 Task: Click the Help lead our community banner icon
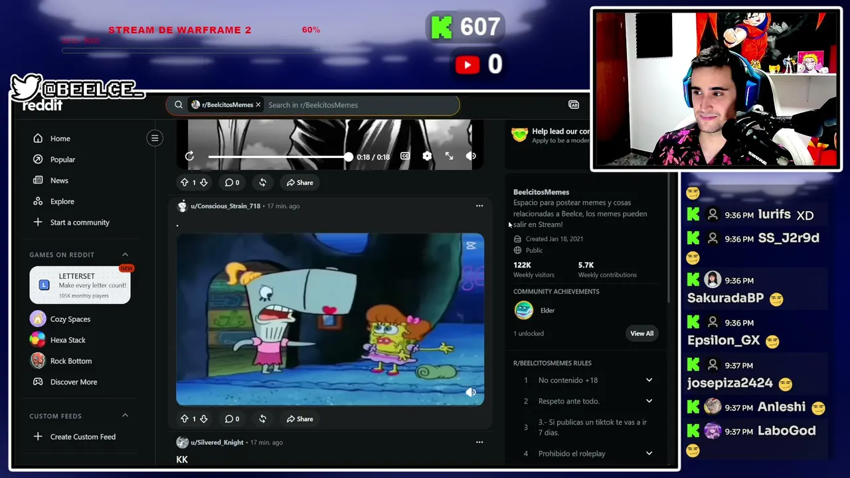519,135
